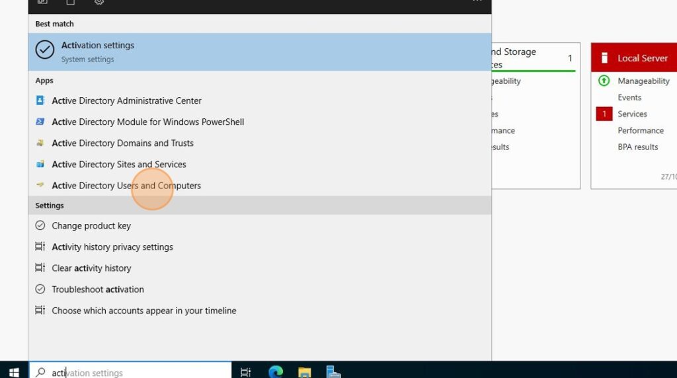This screenshot has width=677, height=378.
Task: Open Troubleshoot activation
Action: click(x=259, y=289)
